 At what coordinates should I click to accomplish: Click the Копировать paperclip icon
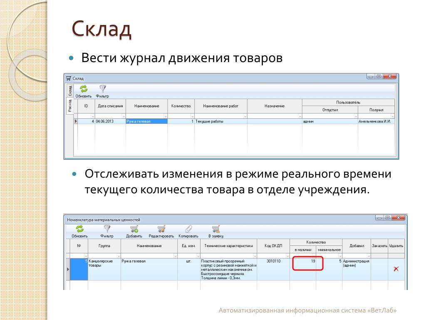188,229
